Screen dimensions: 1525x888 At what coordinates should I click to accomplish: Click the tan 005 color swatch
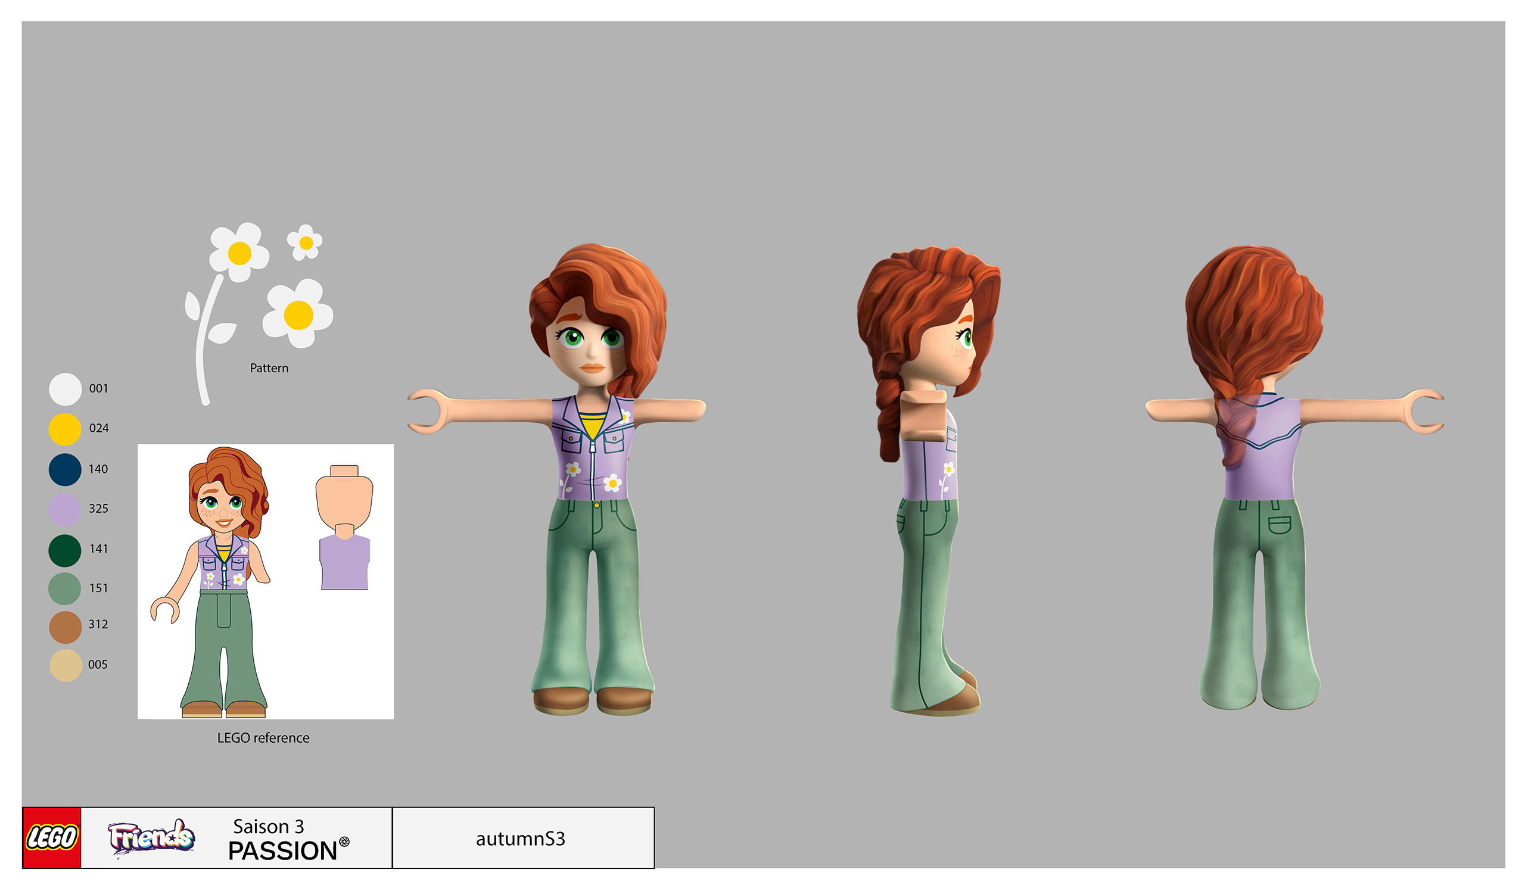(x=66, y=665)
